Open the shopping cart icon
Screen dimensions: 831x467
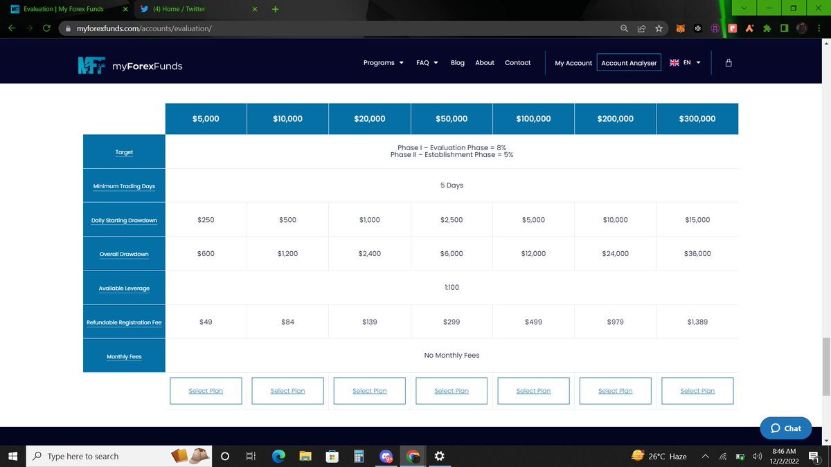click(x=728, y=62)
